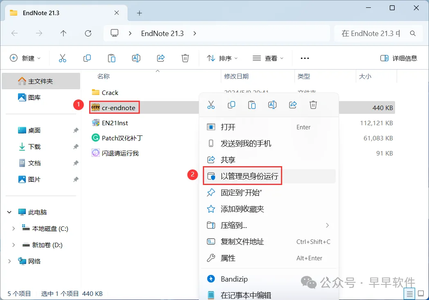Expand the 网络 tree node

pyautogui.click(x=9, y=262)
